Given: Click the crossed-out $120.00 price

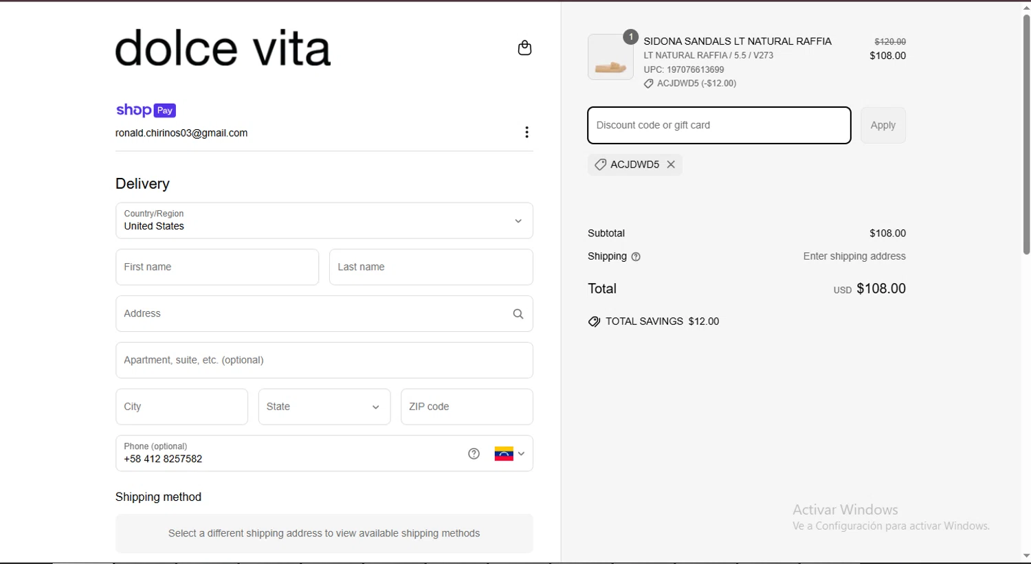Looking at the screenshot, I should [x=890, y=42].
